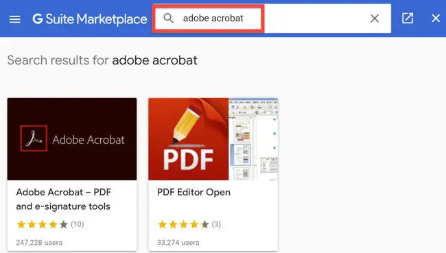446x253 pixels.
Task: Select the PDF Editor Open title
Action: pyautogui.click(x=193, y=192)
